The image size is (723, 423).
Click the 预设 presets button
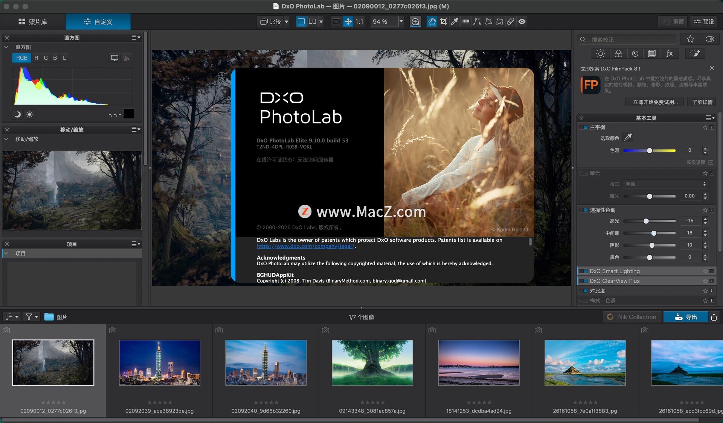click(704, 21)
